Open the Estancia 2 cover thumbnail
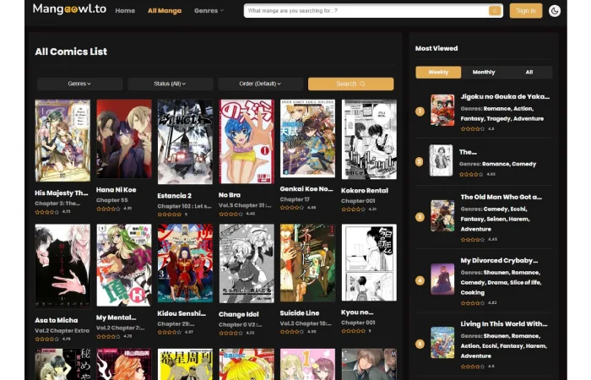 tap(185, 142)
